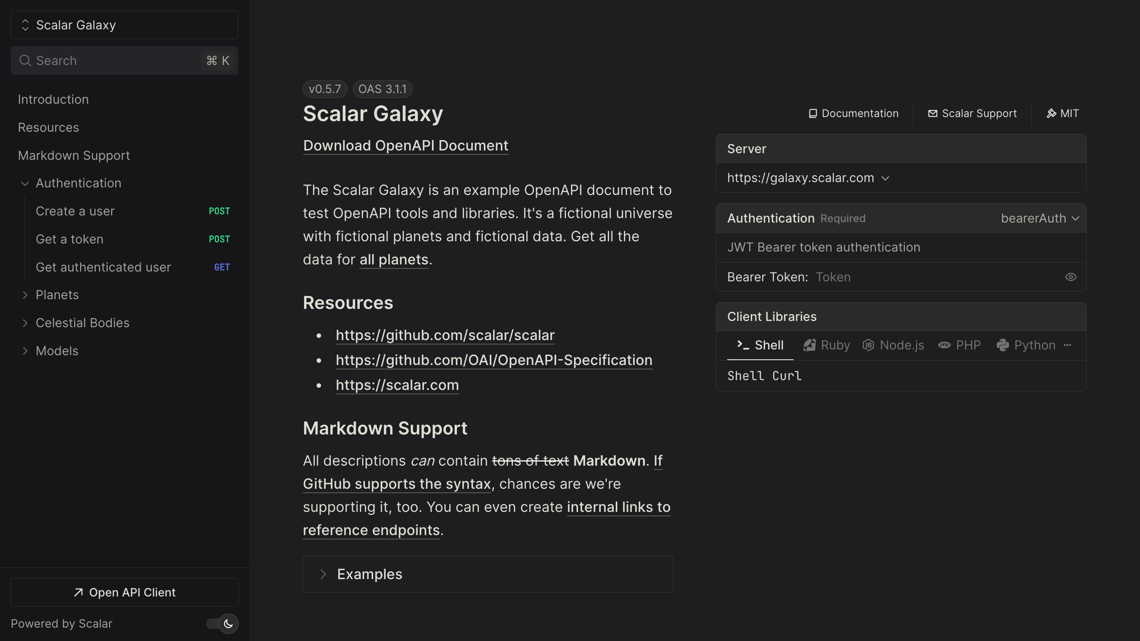Reveal the Bearer Token with the eye toggle
Screen dimensions: 1140x641
pos(1071,277)
